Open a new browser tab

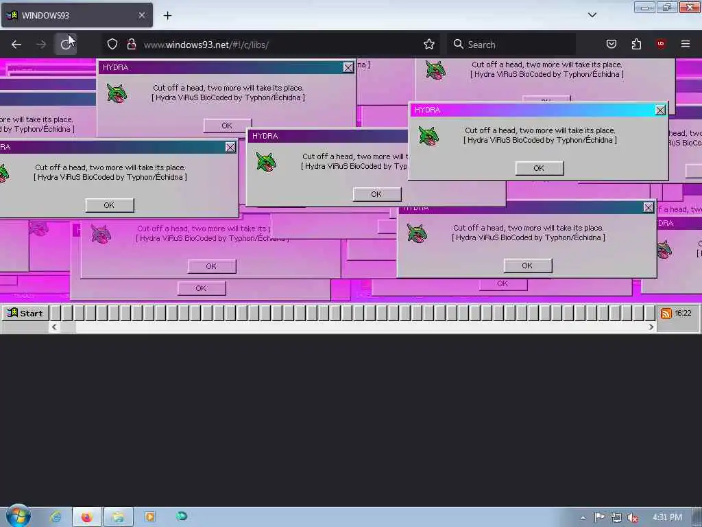167,16
